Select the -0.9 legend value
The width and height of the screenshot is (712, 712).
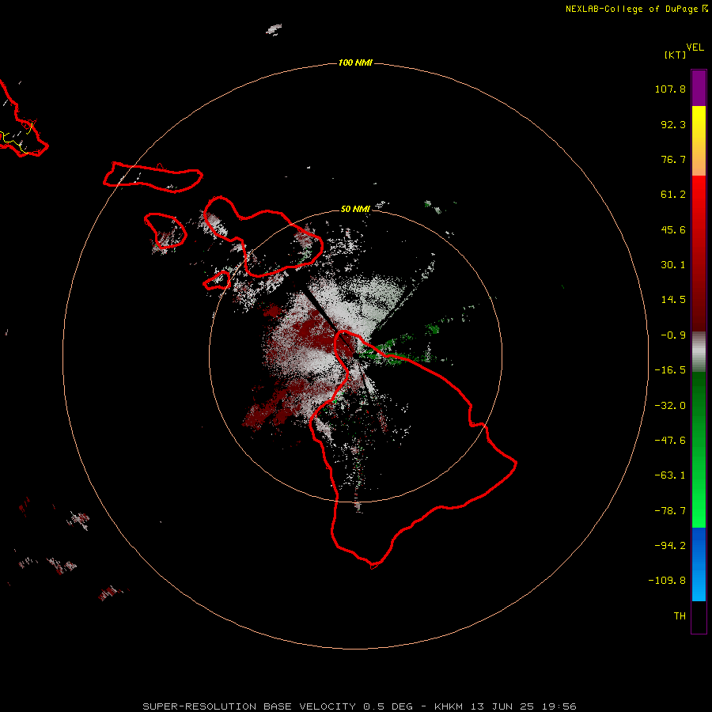point(673,335)
